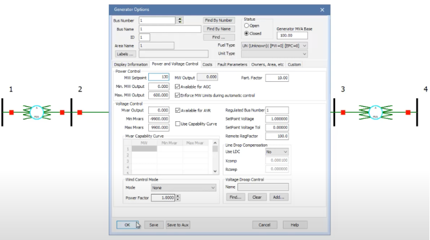Click the Voltage Droop Control Name field
The height and width of the screenshot is (240, 430).
click(263, 187)
